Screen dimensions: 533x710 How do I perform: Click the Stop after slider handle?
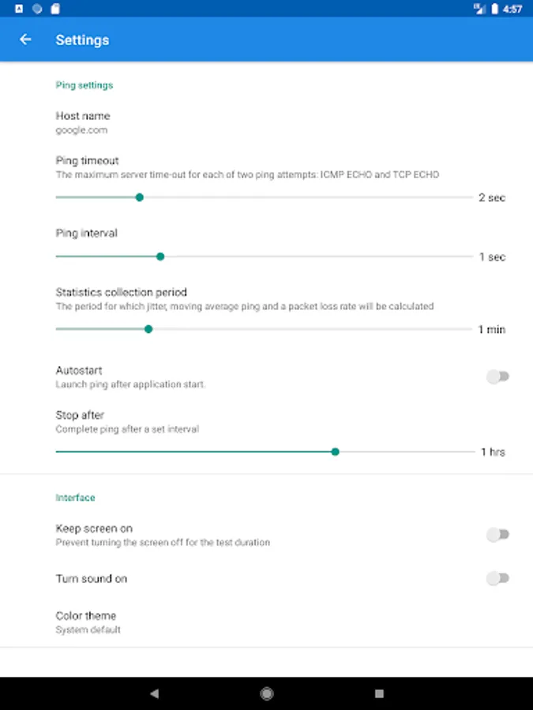(x=336, y=452)
